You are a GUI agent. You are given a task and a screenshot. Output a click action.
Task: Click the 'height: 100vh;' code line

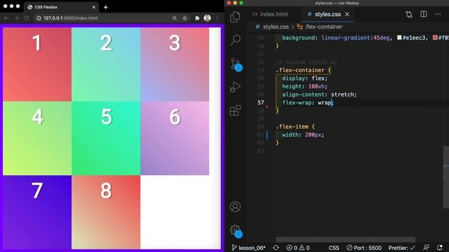[x=304, y=86]
